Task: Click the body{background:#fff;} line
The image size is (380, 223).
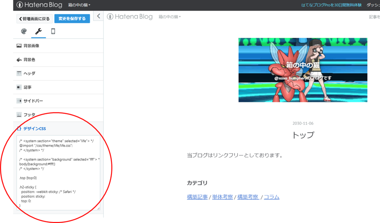Action: (37, 164)
